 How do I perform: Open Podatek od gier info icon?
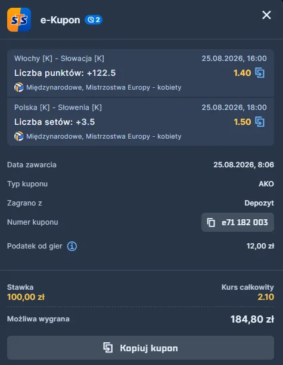pyautogui.click(x=72, y=246)
